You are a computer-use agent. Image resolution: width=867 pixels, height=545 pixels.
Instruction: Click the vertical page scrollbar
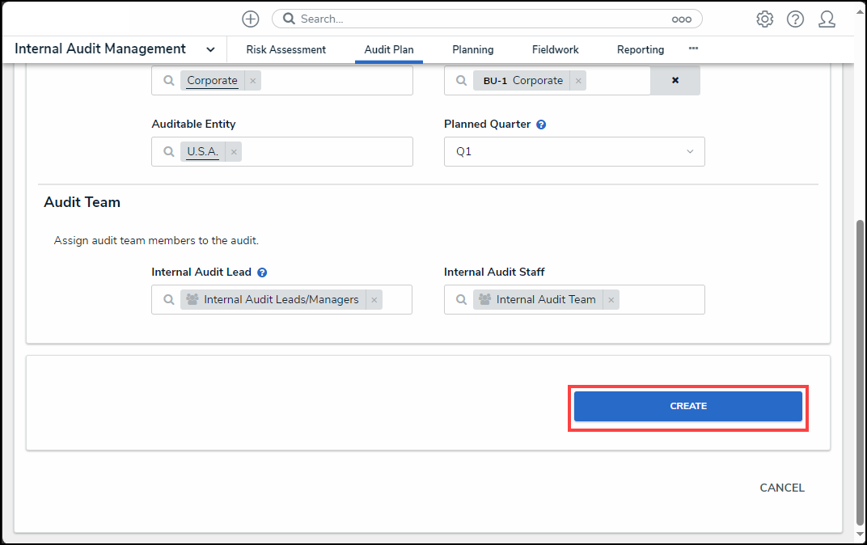(859, 364)
